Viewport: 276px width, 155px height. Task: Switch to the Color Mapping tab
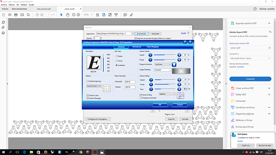153,47
